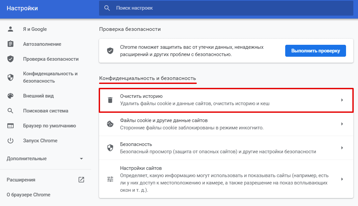Click the sliders icon for Настройки сайтов
Image resolution: width=358 pixels, height=206 pixels.
pos(110,179)
